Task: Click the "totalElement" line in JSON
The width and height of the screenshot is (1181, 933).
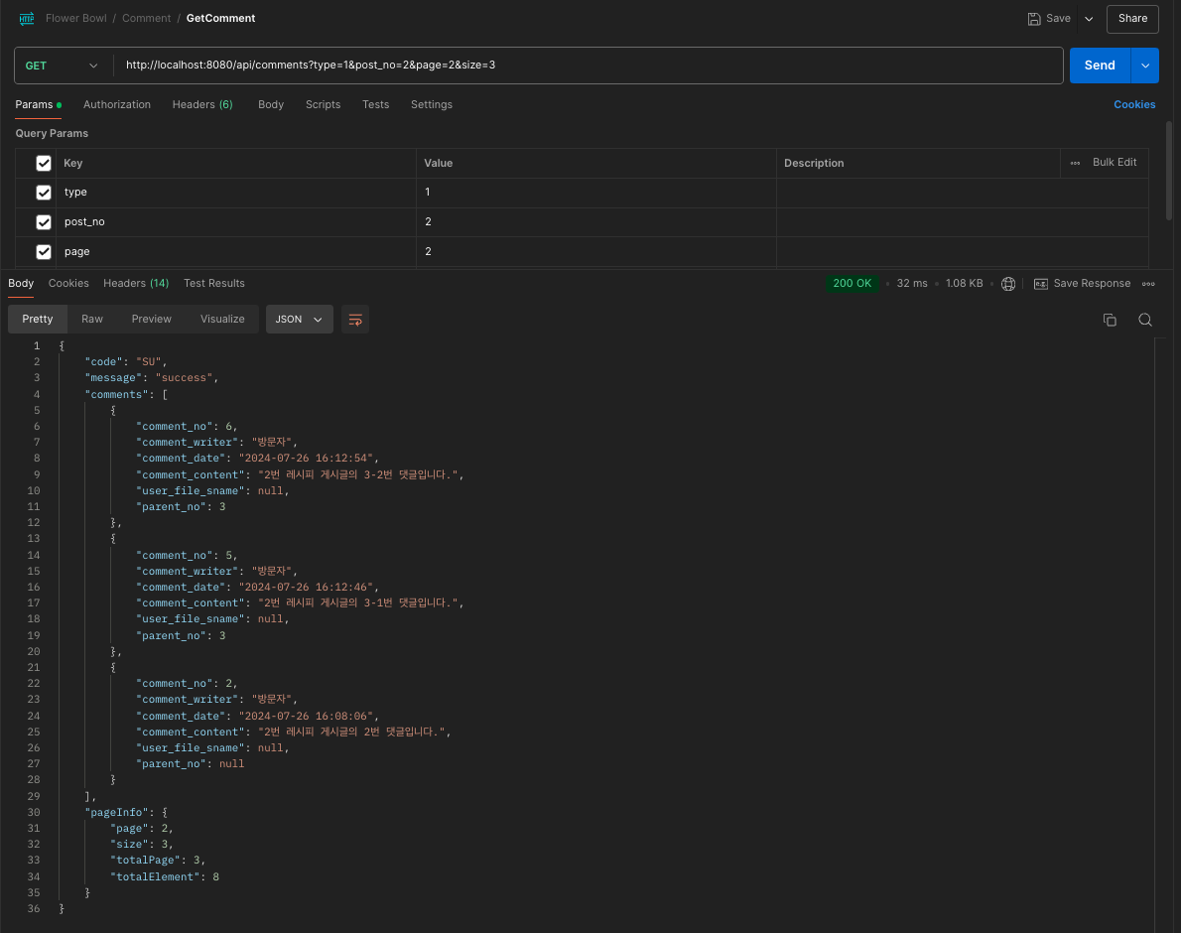Action: [165, 877]
